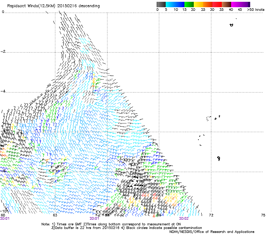Click the cyan 5-10 knots color swatch
Image resolution: width=266 pixels, height=234 pixels.
(x=170, y=4)
